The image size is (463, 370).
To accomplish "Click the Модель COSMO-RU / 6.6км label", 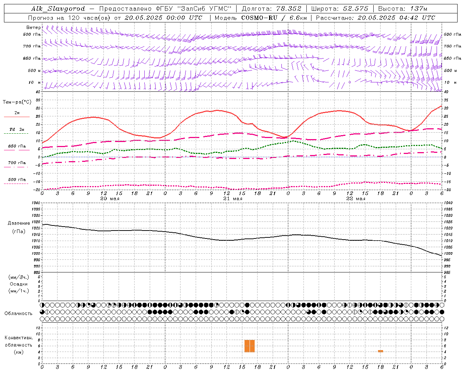I will click(261, 18).
